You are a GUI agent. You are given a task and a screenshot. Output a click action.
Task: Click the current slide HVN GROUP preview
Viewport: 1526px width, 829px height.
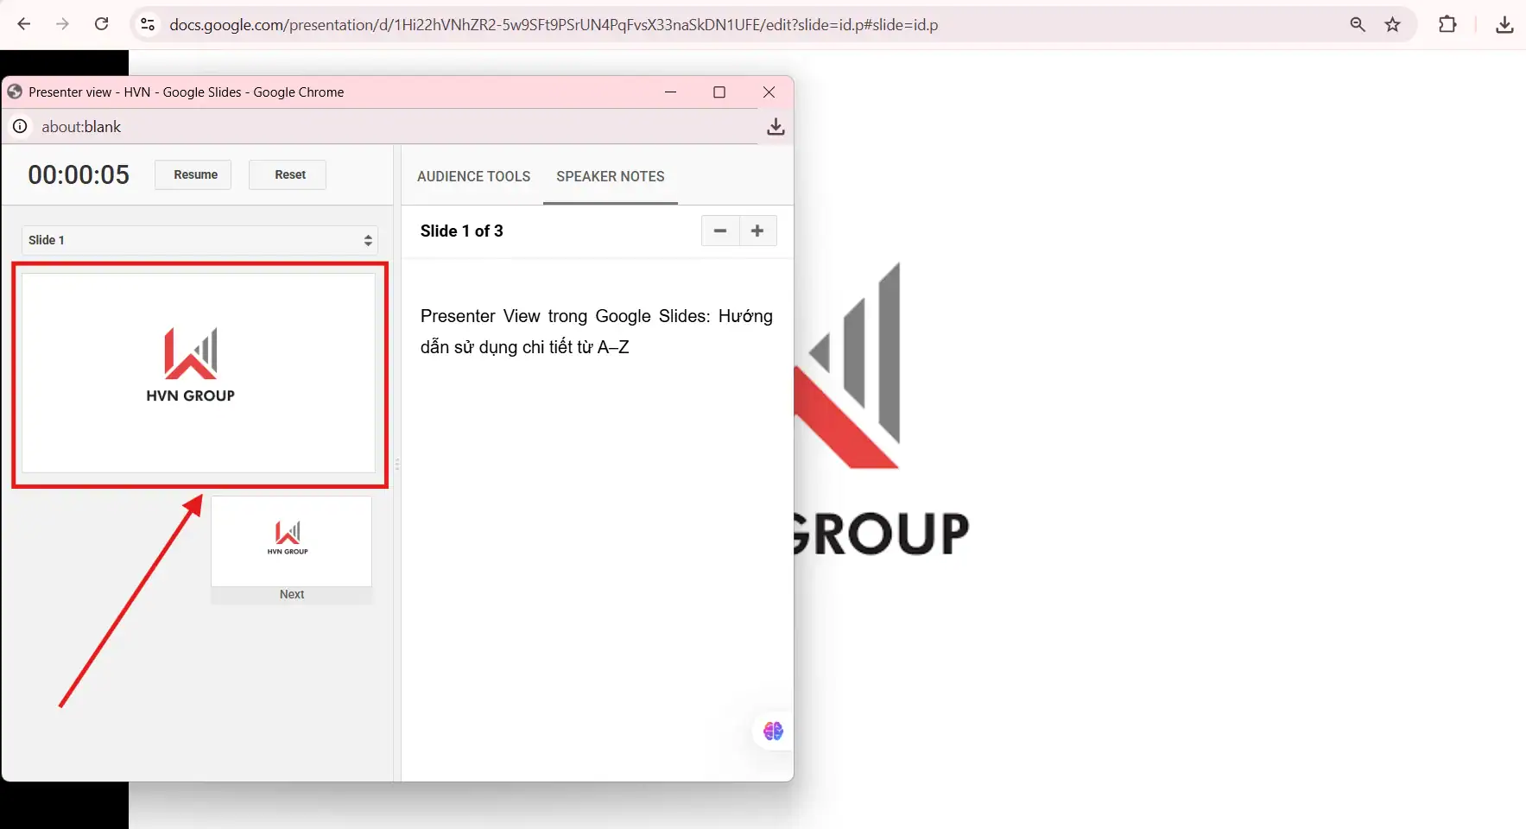click(199, 373)
